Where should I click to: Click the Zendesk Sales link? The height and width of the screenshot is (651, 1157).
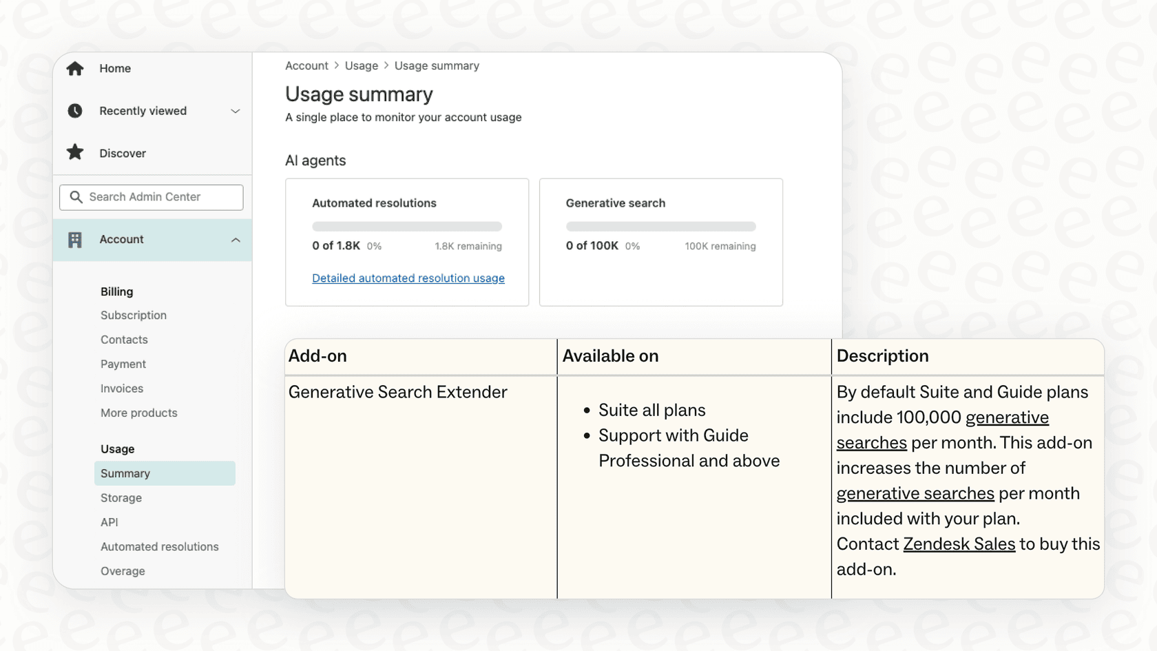click(x=959, y=544)
